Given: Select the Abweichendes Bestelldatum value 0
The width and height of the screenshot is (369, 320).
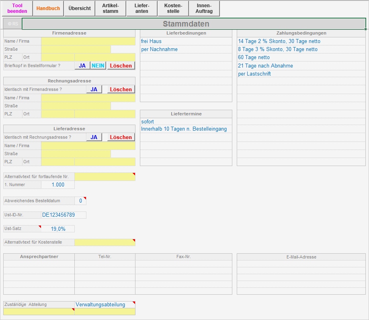Looking at the screenshot, I should click(x=80, y=201).
